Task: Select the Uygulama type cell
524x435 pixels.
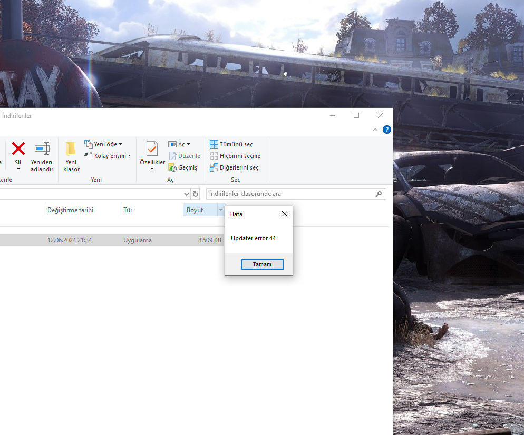Action: coord(138,240)
